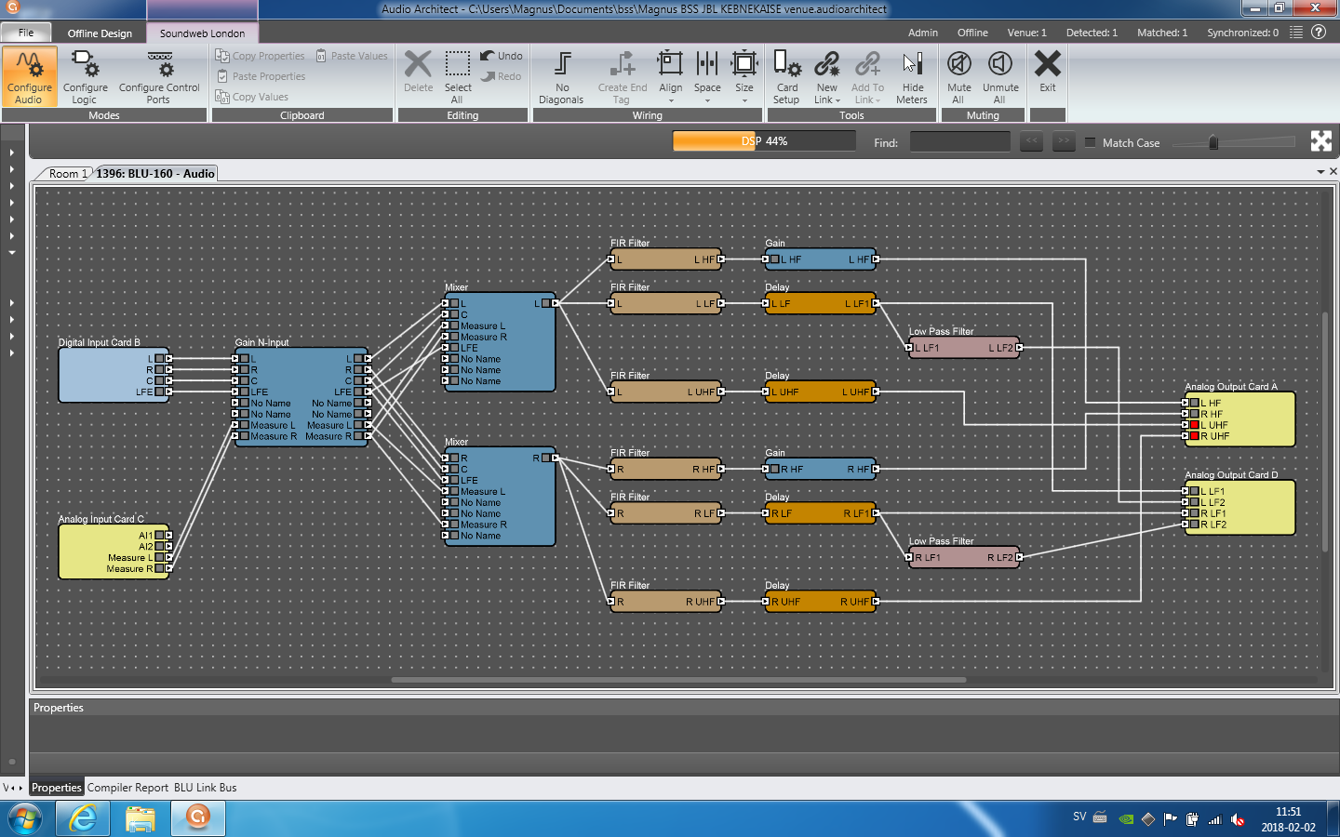The height and width of the screenshot is (837, 1340).
Task: Open the help question mark icon
Action: [1319, 32]
